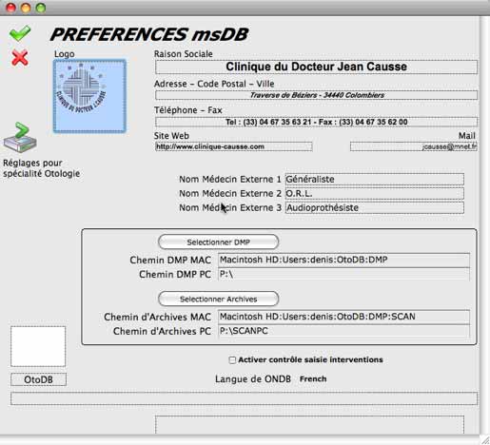Edit the Chemin d'Archives PC path
490x445 pixels.
click(343, 331)
